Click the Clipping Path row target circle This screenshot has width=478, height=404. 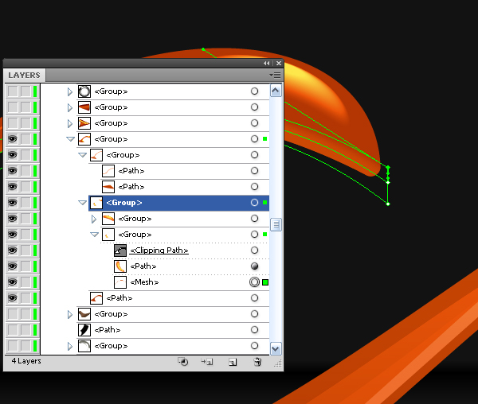pos(254,250)
